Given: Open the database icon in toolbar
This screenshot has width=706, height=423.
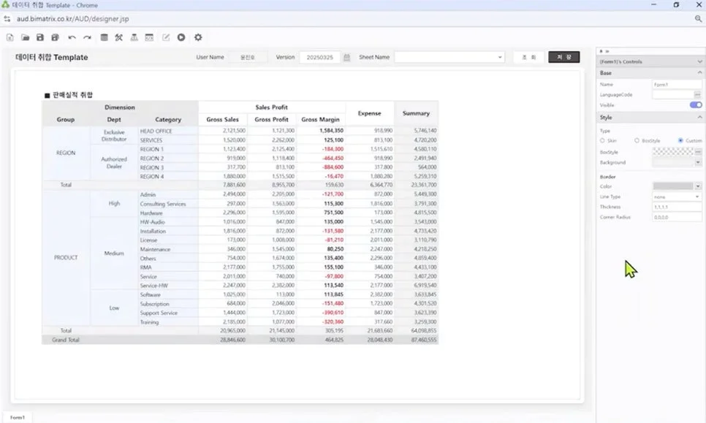Looking at the screenshot, I should tap(104, 37).
